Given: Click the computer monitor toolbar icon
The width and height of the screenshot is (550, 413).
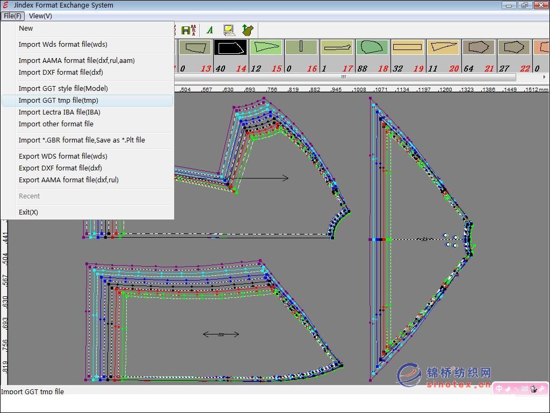Looking at the screenshot, I should pyautogui.click(x=229, y=30).
